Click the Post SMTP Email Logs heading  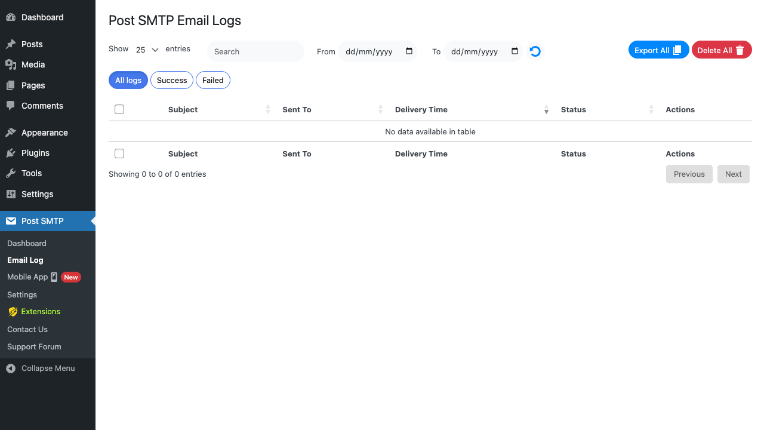(175, 20)
